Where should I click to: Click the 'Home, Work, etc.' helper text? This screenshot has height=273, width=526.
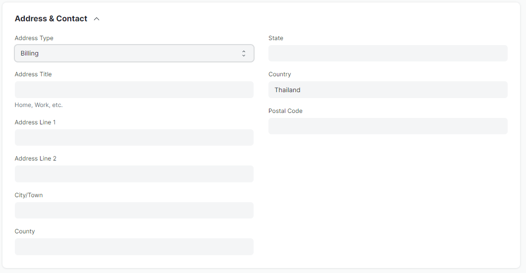click(x=39, y=105)
